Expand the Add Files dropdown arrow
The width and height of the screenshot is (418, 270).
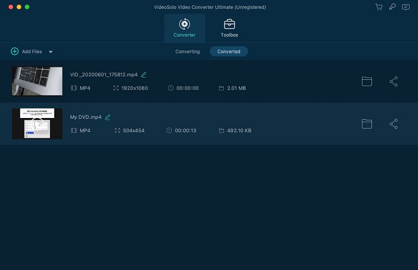51,52
